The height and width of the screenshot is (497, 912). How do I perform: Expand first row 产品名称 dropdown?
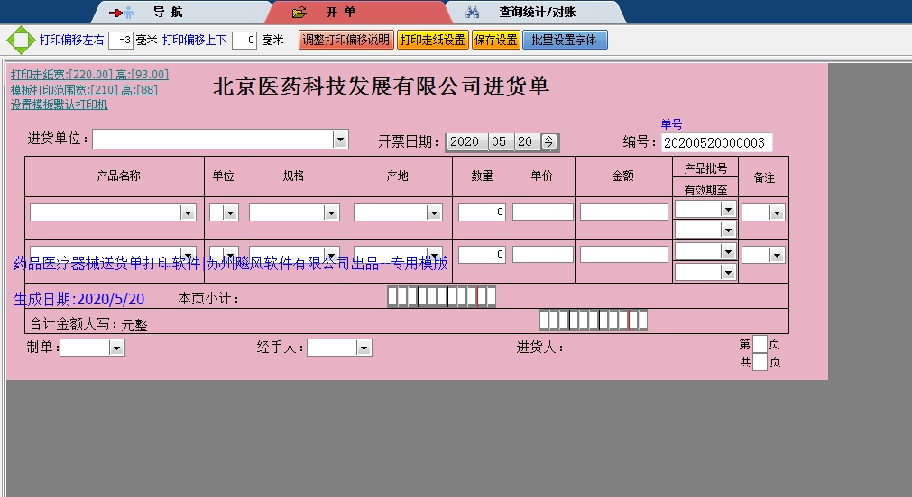(x=188, y=213)
